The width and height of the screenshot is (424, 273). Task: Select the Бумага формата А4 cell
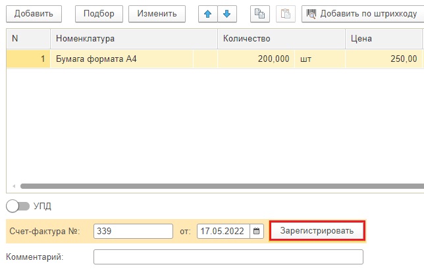[x=122, y=59]
